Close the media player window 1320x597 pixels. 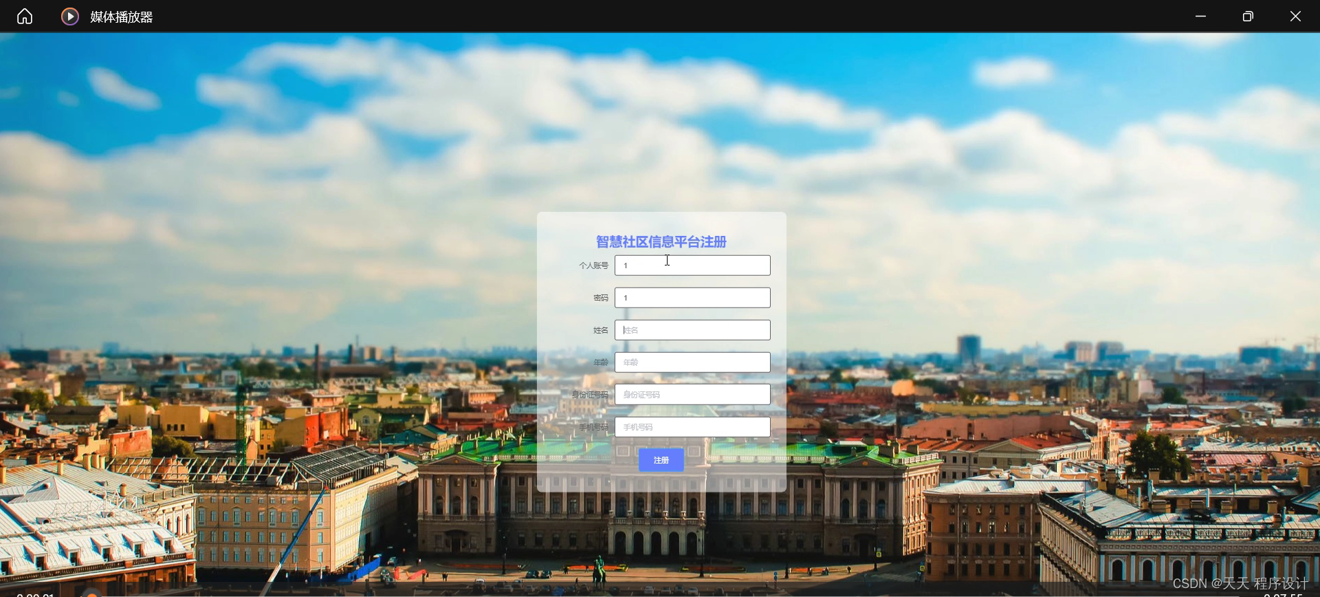[1295, 16]
